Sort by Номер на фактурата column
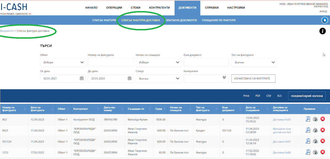 [x=14, y=109]
